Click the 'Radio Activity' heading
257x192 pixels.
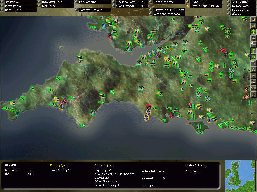pyautogui.click(x=196, y=165)
